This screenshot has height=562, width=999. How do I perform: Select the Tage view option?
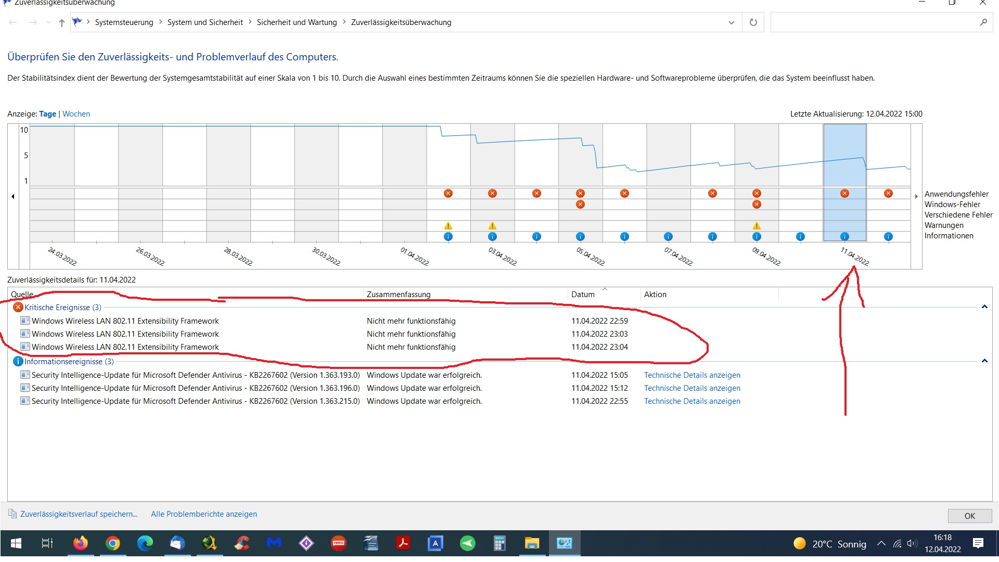coord(47,114)
